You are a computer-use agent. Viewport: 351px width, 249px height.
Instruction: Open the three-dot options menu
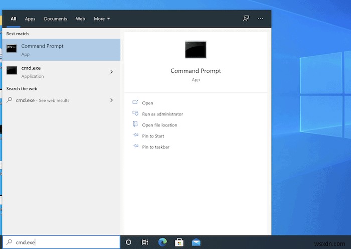(260, 19)
